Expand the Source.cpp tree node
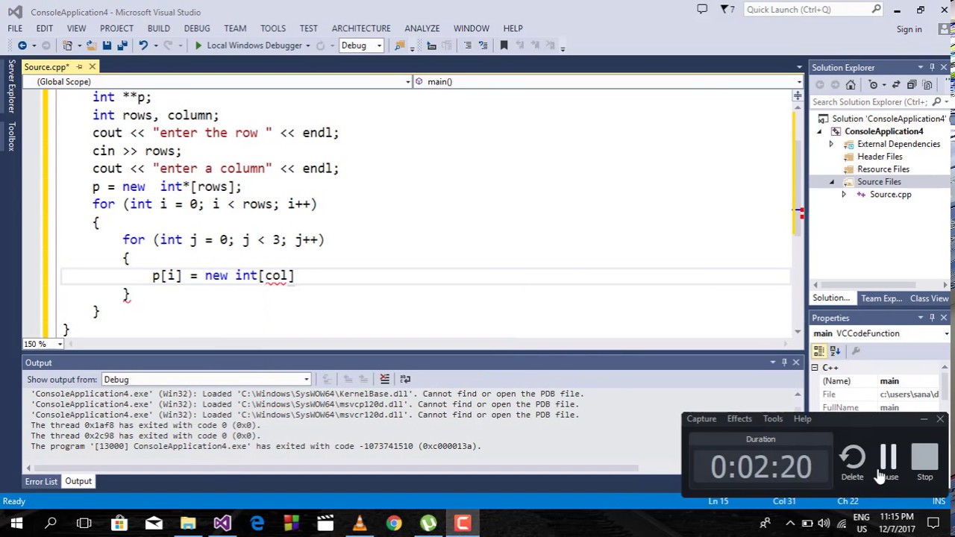 [x=844, y=195]
